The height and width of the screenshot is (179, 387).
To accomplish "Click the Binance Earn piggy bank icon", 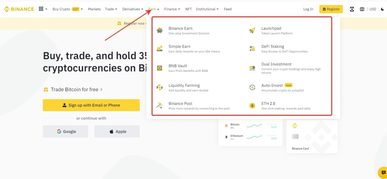I will (160, 30).
